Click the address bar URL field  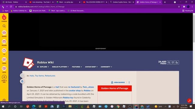coord(96,7)
